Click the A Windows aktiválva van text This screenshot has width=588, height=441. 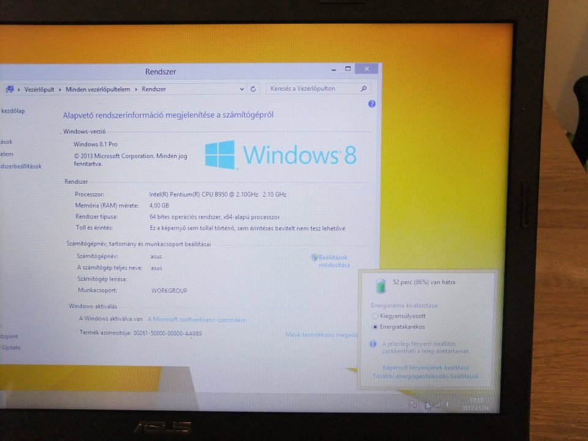(x=111, y=318)
